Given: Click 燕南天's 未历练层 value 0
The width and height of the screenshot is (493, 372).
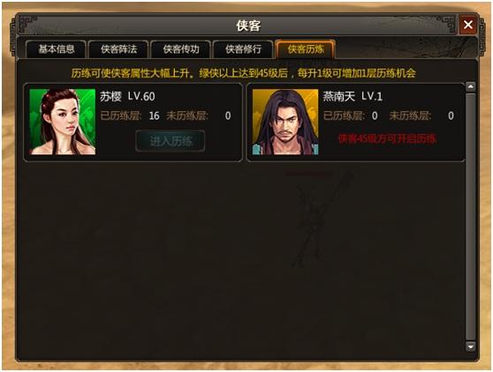Looking at the screenshot, I should [x=451, y=115].
